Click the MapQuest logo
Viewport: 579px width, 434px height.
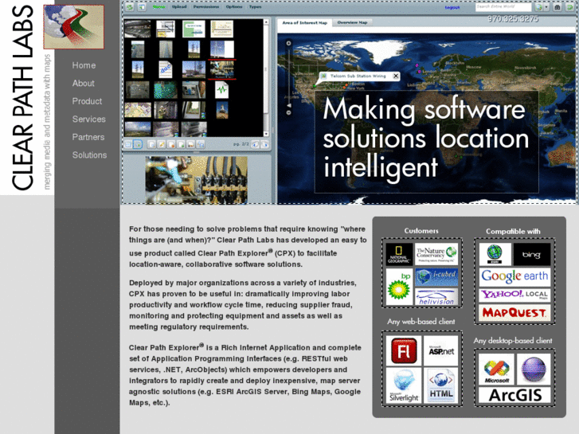[514, 313]
